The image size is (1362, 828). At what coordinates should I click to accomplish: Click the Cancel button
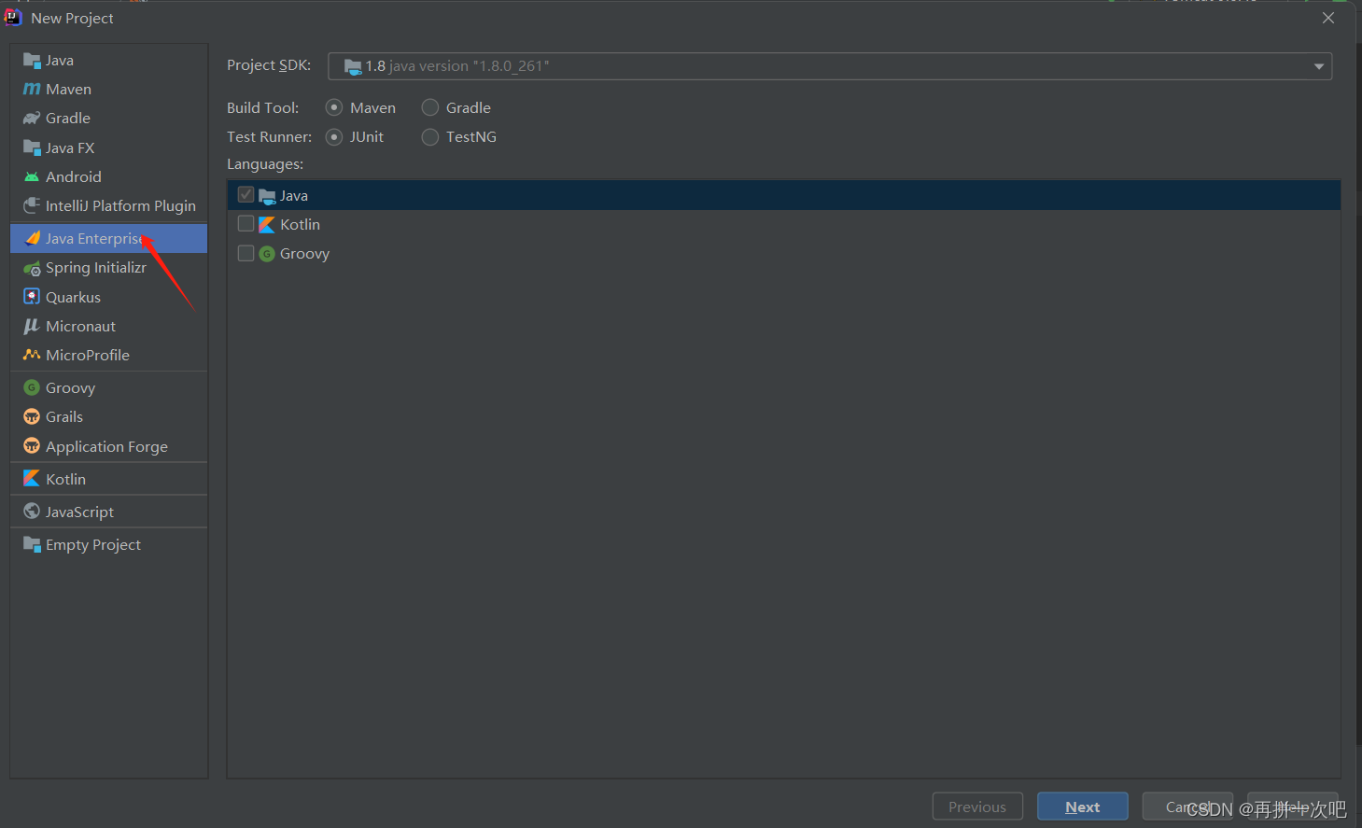[1187, 807]
